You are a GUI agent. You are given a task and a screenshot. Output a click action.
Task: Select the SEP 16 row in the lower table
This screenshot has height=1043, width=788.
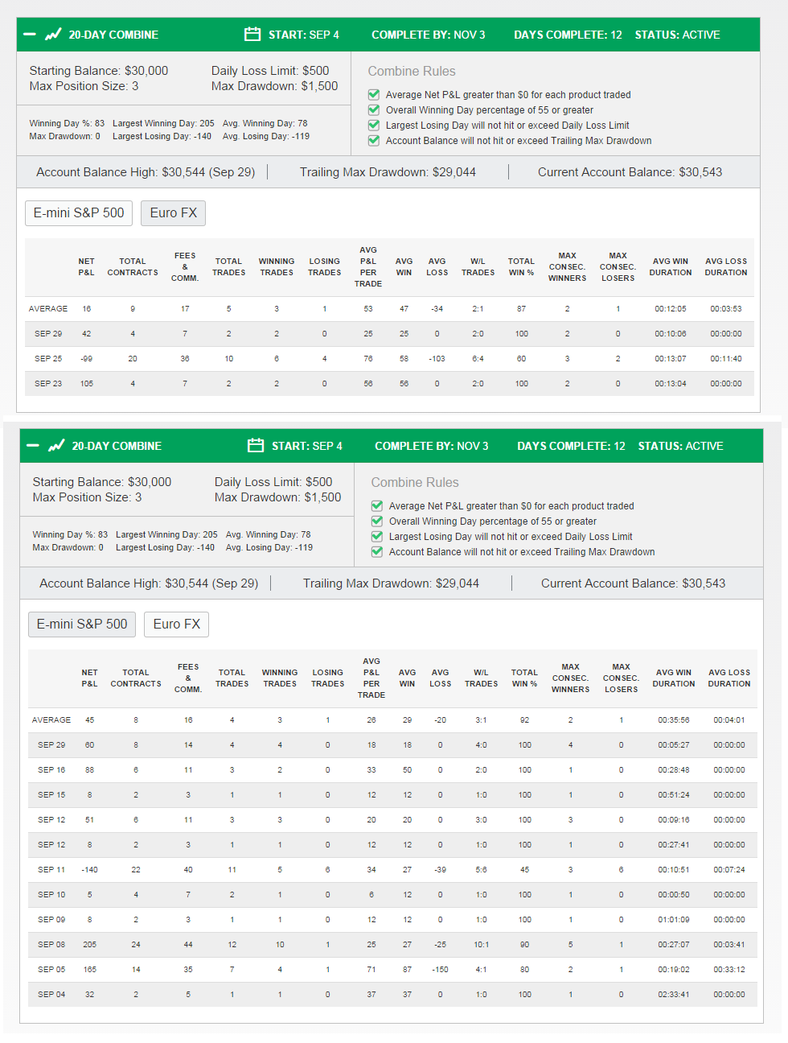392,770
